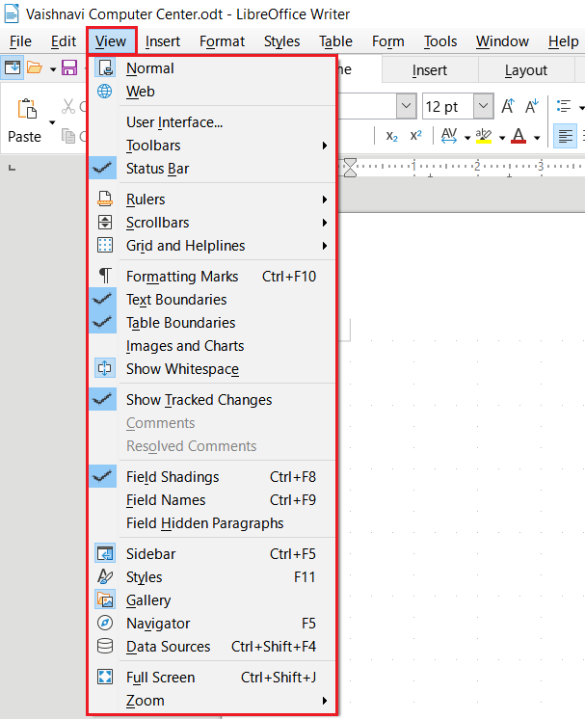Open User Interface settings

(212, 122)
